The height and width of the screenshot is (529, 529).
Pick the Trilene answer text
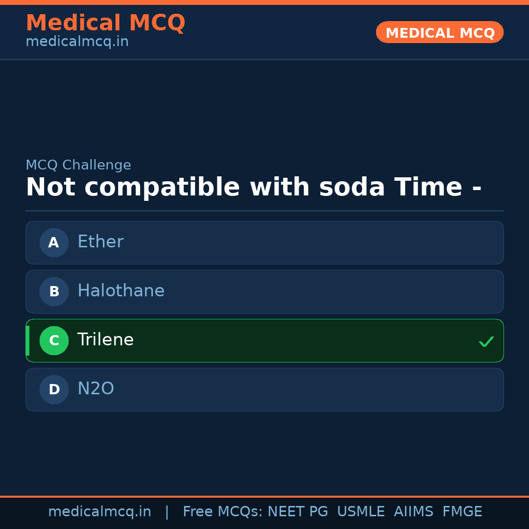tap(105, 340)
